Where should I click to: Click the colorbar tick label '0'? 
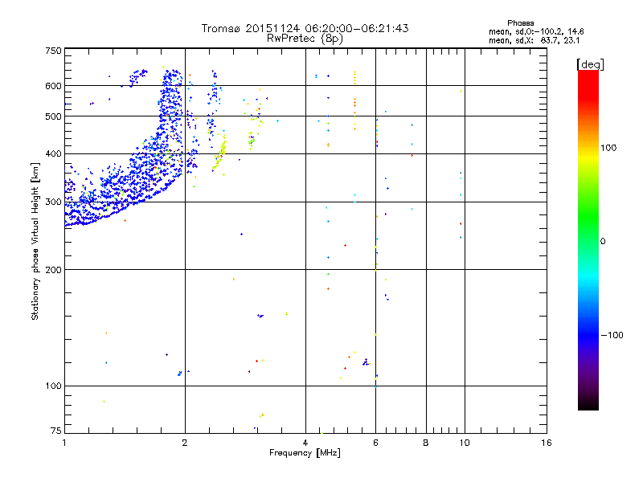[603, 242]
